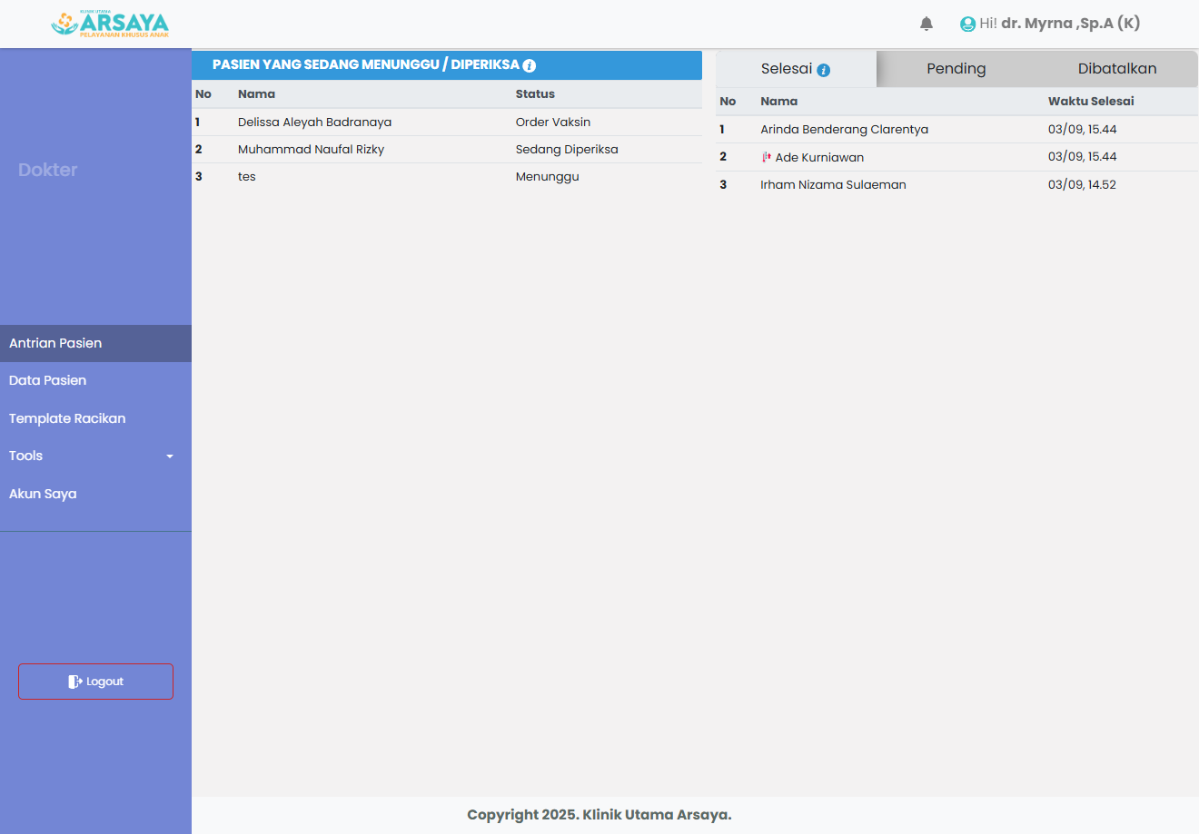Switch to the Pending tab

pos(956,69)
